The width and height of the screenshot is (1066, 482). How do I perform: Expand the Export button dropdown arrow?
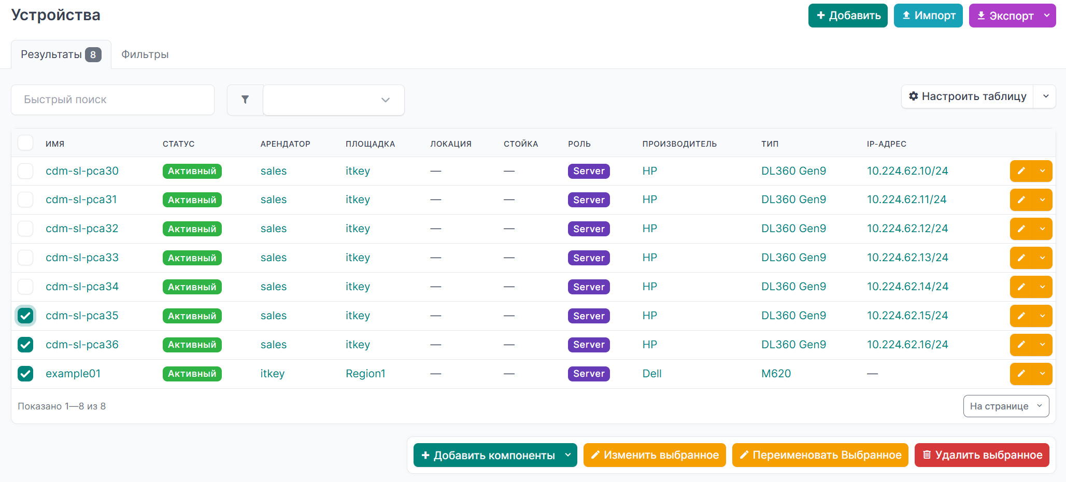pyautogui.click(x=1047, y=16)
